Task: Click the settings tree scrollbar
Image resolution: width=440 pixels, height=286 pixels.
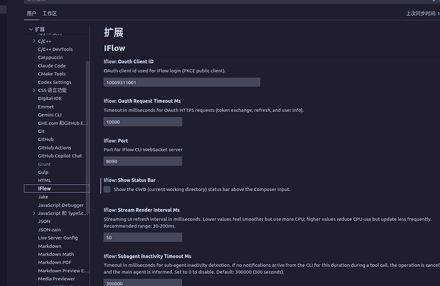Action: (x=88, y=127)
